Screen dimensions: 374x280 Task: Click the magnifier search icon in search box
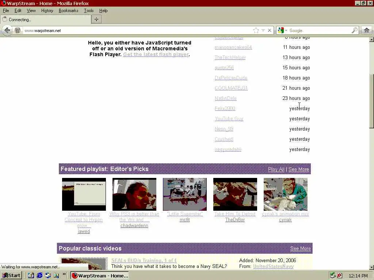pyautogui.click(x=354, y=30)
